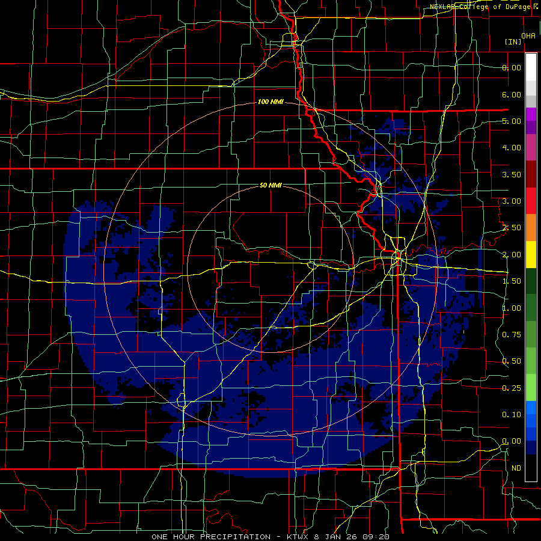Viewport: 541px width, 541px height.
Task: Click the "100 NMI" range ring label
Action: 270,102
